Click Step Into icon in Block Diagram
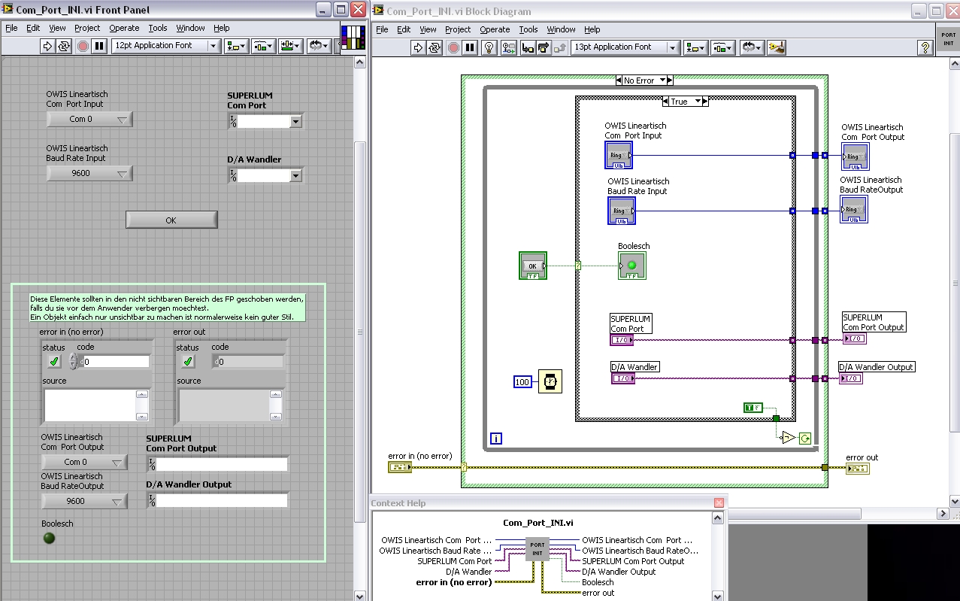 [x=528, y=47]
